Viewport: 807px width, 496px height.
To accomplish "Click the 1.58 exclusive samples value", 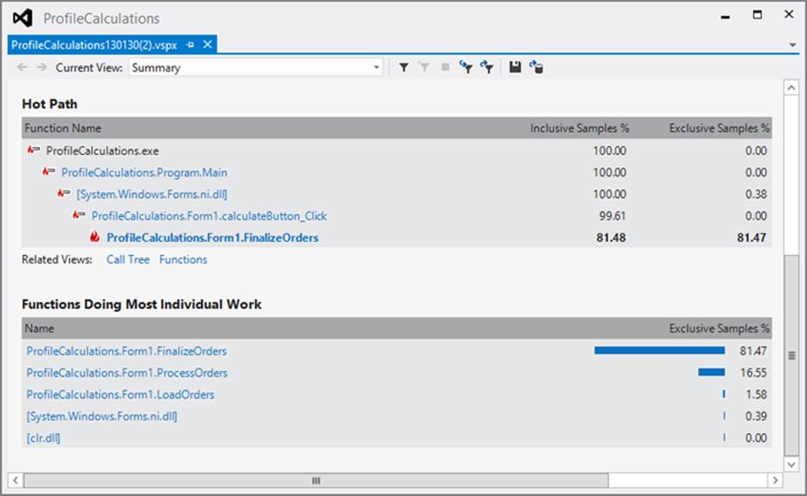I will click(x=756, y=394).
